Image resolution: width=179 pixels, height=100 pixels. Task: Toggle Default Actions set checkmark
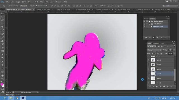pyautogui.click(x=144, y=21)
